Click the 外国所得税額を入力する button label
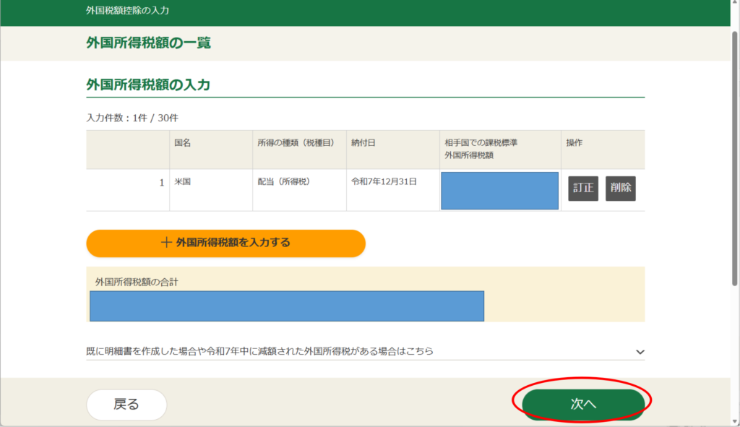 pyautogui.click(x=233, y=243)
